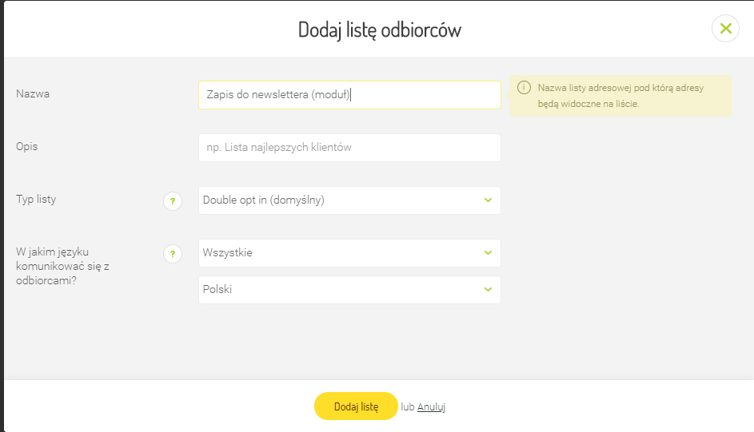Click the Anuluj link
The width and height of the screenshot is (754, 432).
click(431, 406)
